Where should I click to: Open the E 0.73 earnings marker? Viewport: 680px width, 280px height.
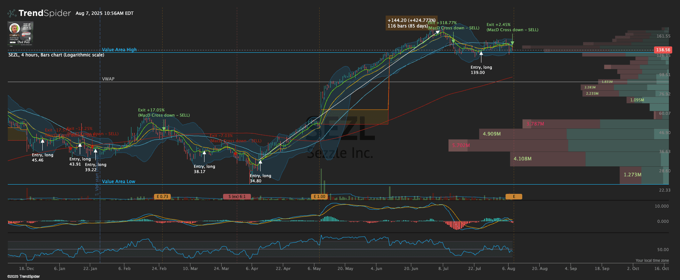coord(162,196)
